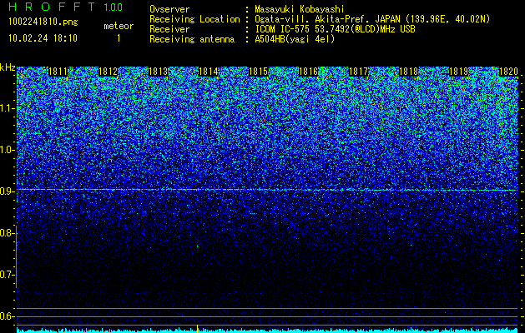Click the 1814 time marker
The image size is (525, 333).
coord(209,72)
